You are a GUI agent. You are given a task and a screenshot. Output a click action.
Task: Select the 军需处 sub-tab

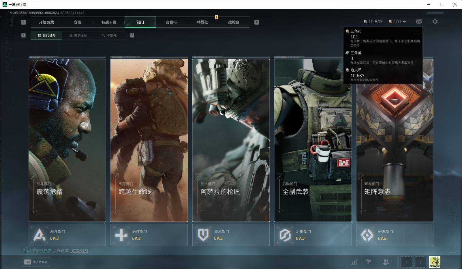tap(109, 35)
